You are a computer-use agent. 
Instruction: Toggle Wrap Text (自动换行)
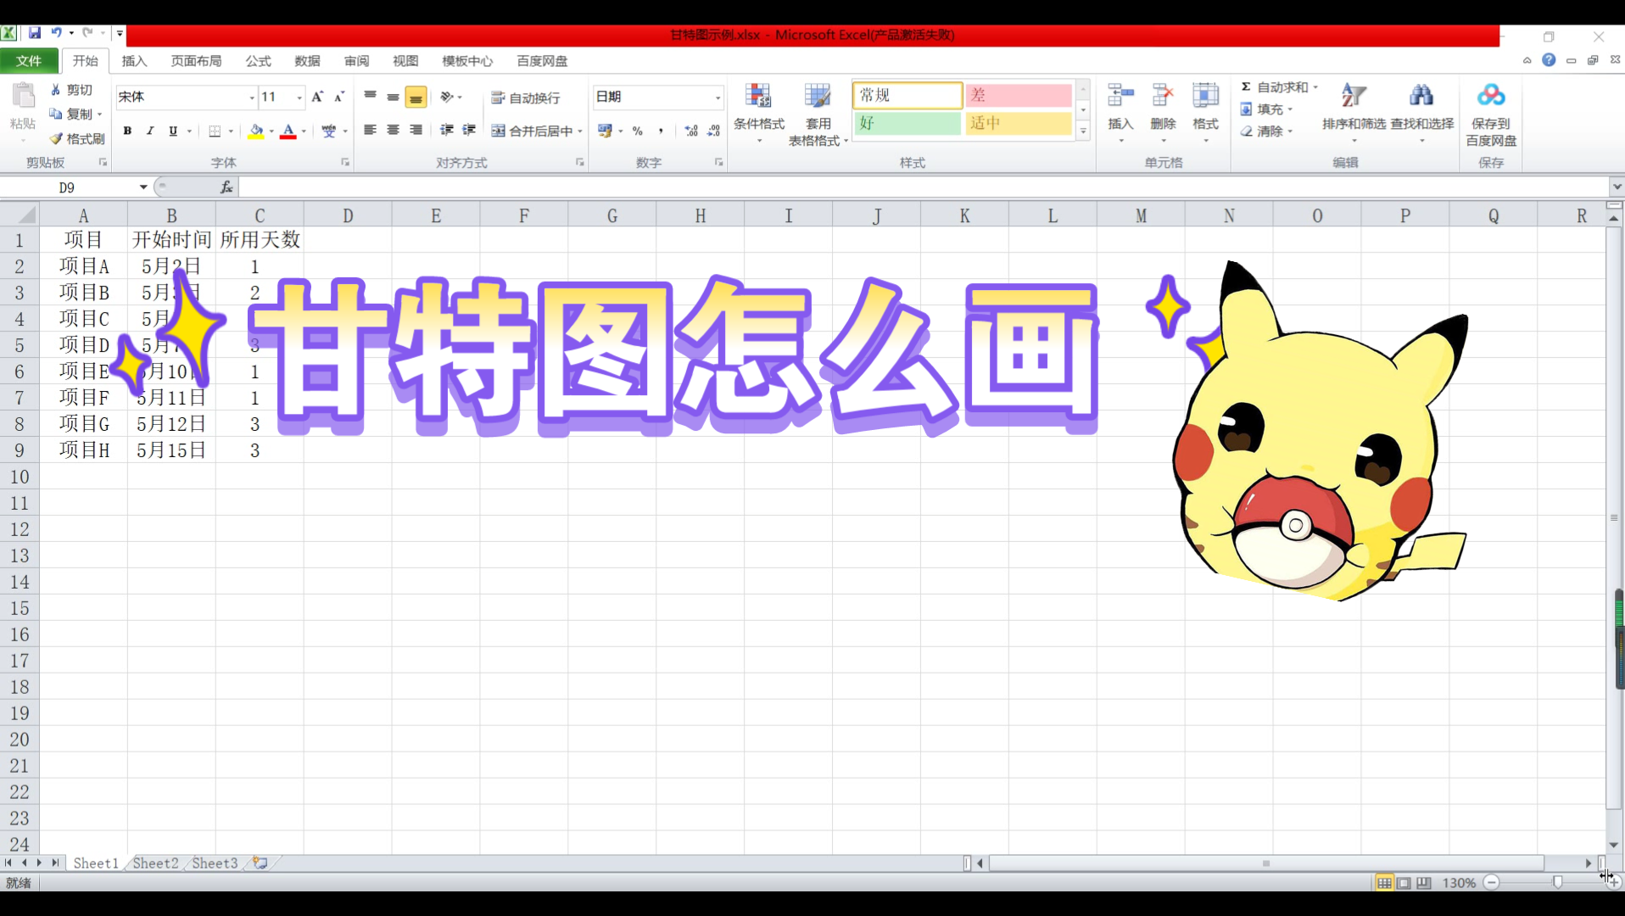click(526, 98)
